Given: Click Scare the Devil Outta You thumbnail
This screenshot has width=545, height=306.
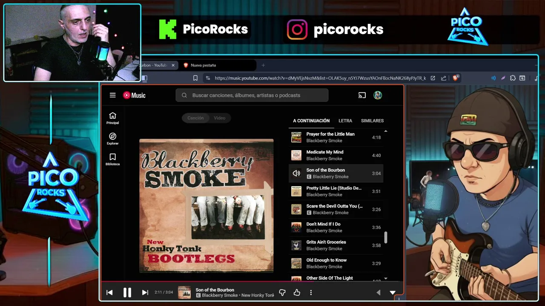Looking at the screenshot, I should 296,209.
